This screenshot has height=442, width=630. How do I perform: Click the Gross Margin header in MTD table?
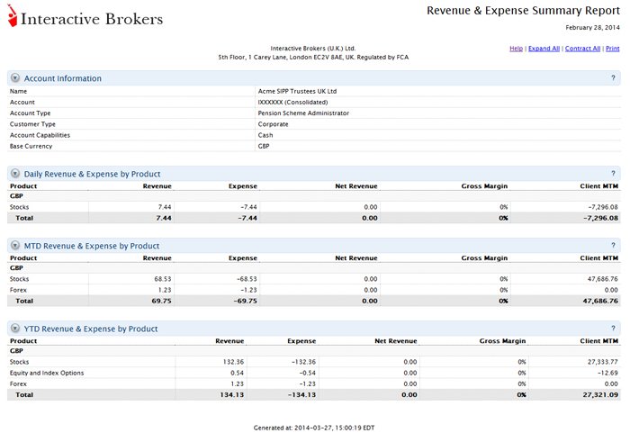pyautogui.click(x=484, y=258)
